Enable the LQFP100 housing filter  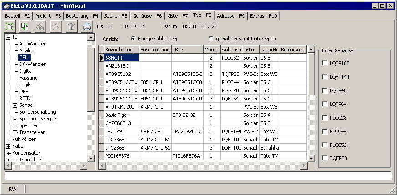325,63
